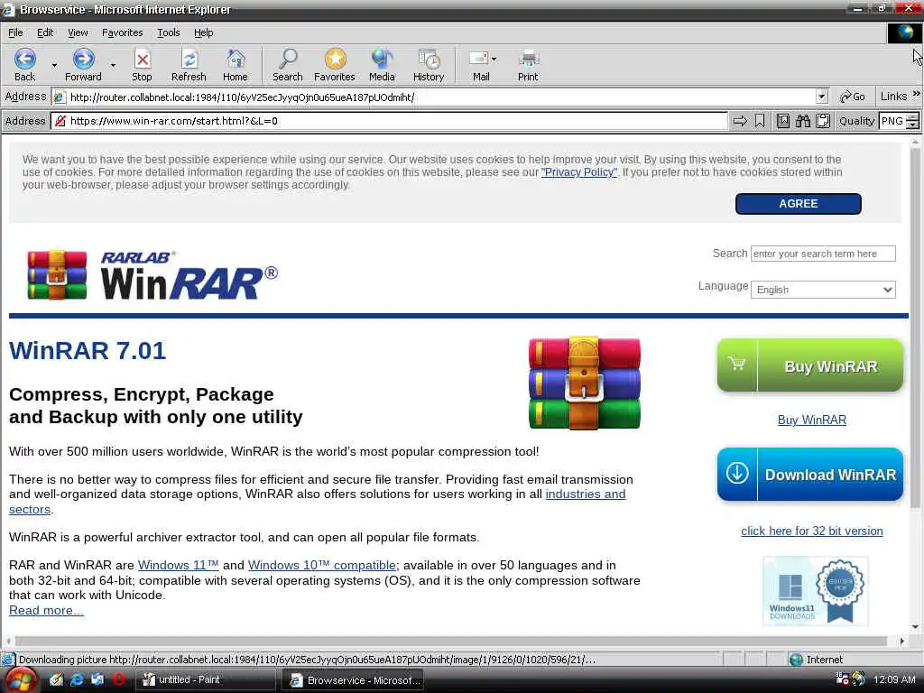
Task: Open the Forward button history dropdown arrow
Action: point(113,65)
